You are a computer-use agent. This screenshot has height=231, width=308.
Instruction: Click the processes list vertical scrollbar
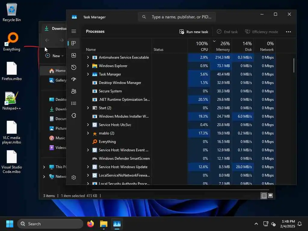[x=294, y=65]
